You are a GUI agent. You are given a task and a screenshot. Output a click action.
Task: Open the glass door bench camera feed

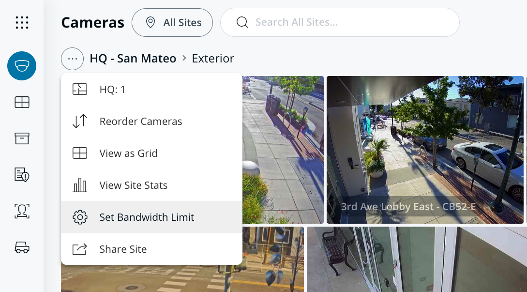[x=417, y=259]
